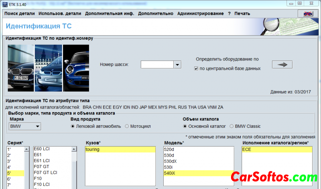Viewport: 321px width, 189px height.
Task: Open the 'Номер шасси' dropdown arrow
Action: click(177, 64)
